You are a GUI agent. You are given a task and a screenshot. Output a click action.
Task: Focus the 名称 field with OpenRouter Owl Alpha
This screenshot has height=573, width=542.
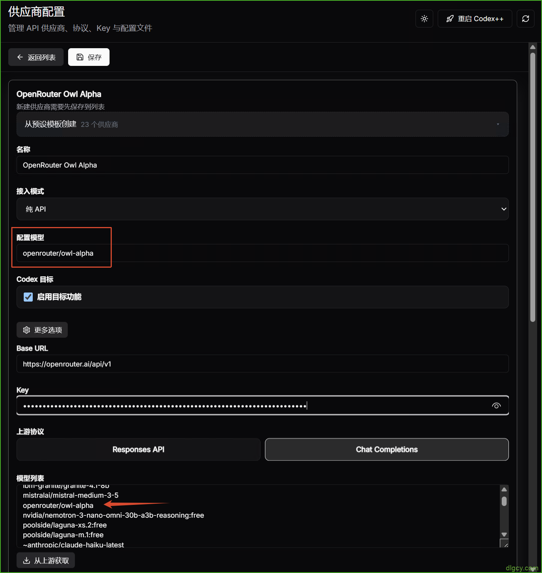[263, 165]
